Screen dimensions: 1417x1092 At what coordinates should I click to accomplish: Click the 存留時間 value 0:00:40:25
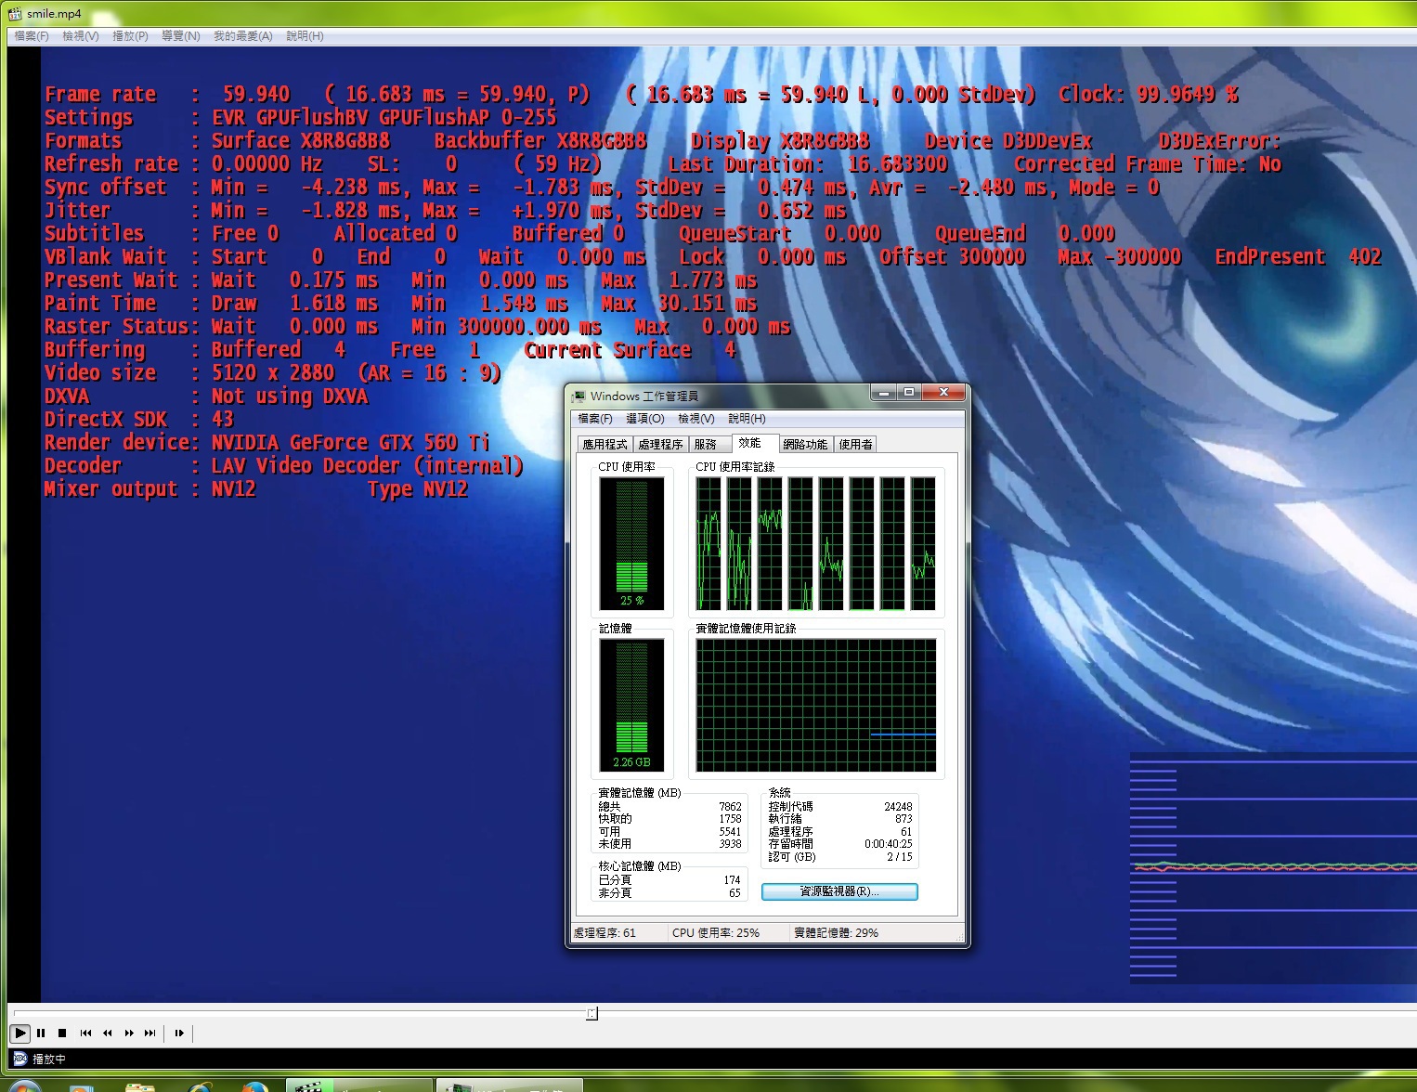click(889, 844)
